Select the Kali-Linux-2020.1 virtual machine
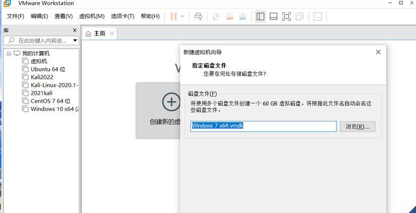The width and height of the screenshot is (416, 213). pos(54,85)
